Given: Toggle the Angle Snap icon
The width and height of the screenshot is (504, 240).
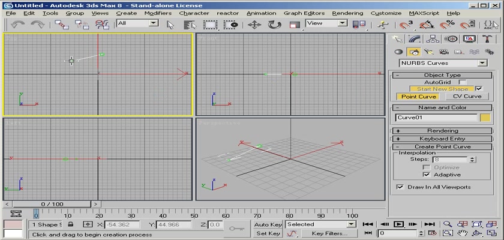Looking at the screenshot, I should coord(427,25).
